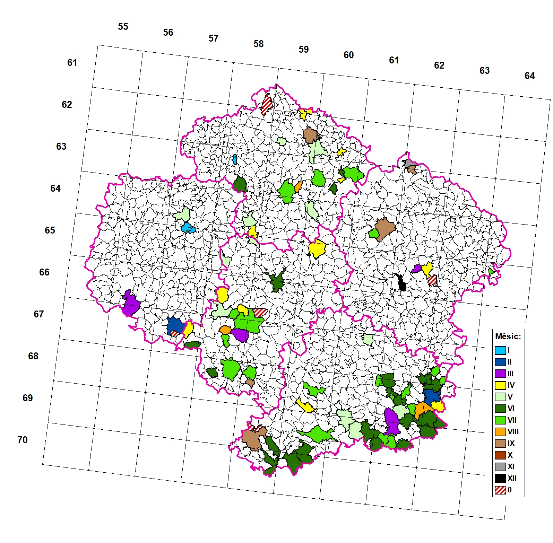The width and height of the screenshot is (553, 543).
Task: Select the purple region in the southeast cluster
Action: [x=392, y=421]
